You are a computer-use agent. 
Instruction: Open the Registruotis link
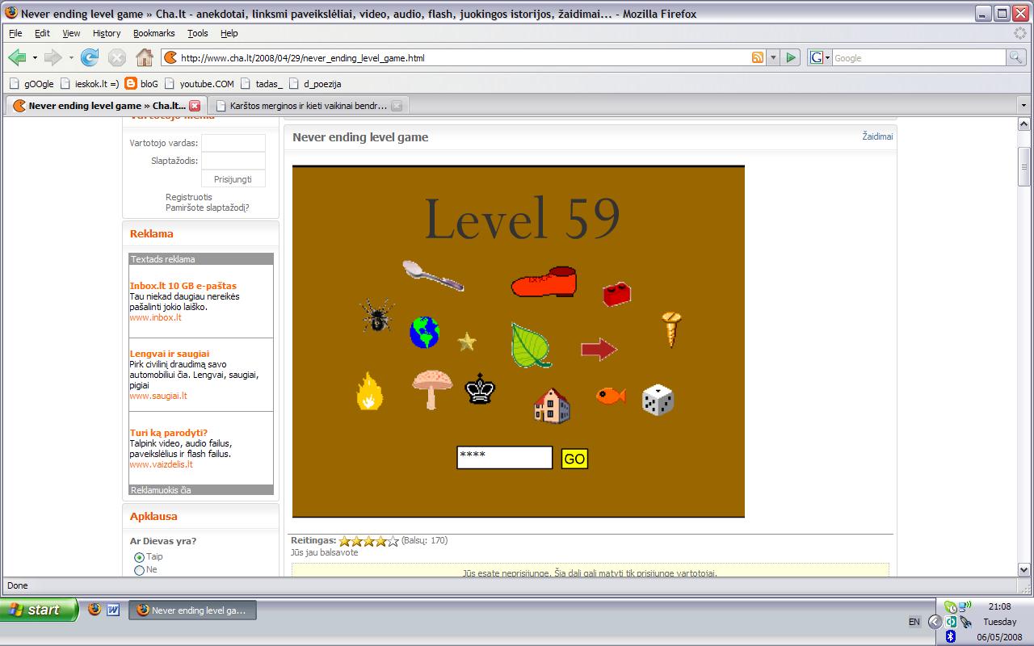pyautogui.click(x=189, y=197)
